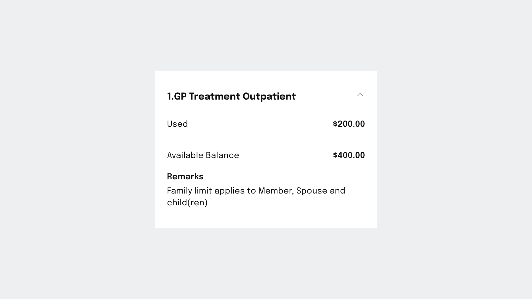Screen dimensions: 532x299
Task: Select the $400.00 available balance amount
Action: (349, 155)
